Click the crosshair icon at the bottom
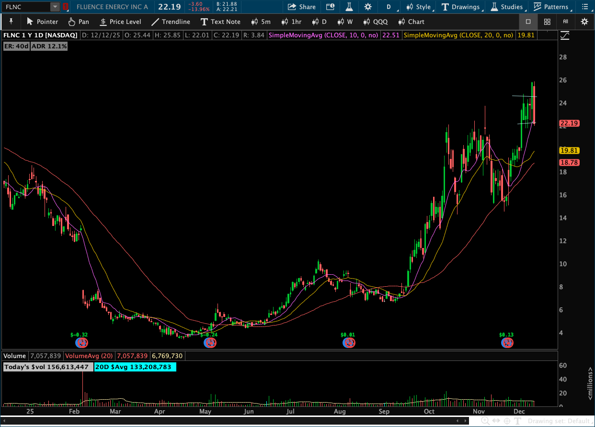The height and width of the screenshot is (427, 595). click(x=507, y=421)
